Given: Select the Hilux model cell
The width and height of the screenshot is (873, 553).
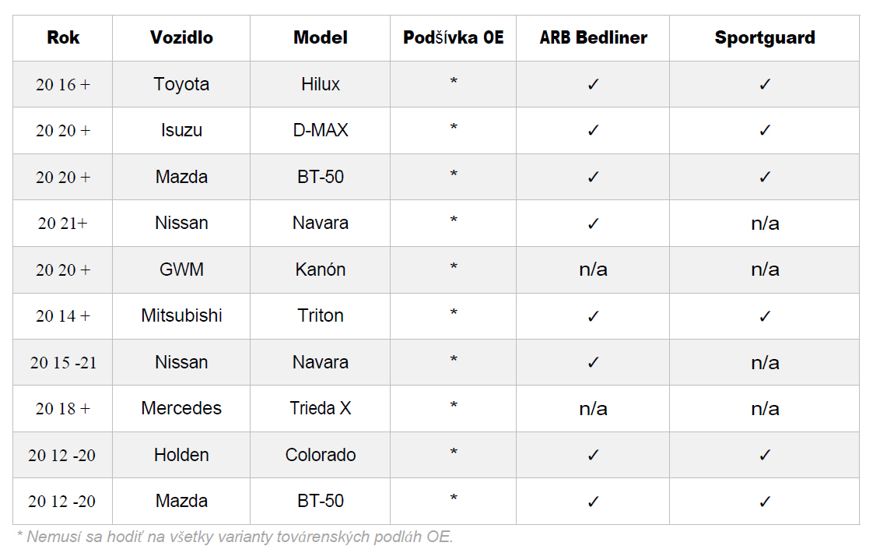Looking at the screenshot, I should click(320, 84).
